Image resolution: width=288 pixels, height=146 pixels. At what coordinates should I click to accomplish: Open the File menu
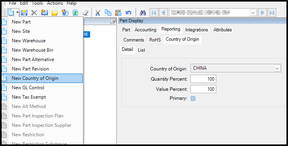13,3
